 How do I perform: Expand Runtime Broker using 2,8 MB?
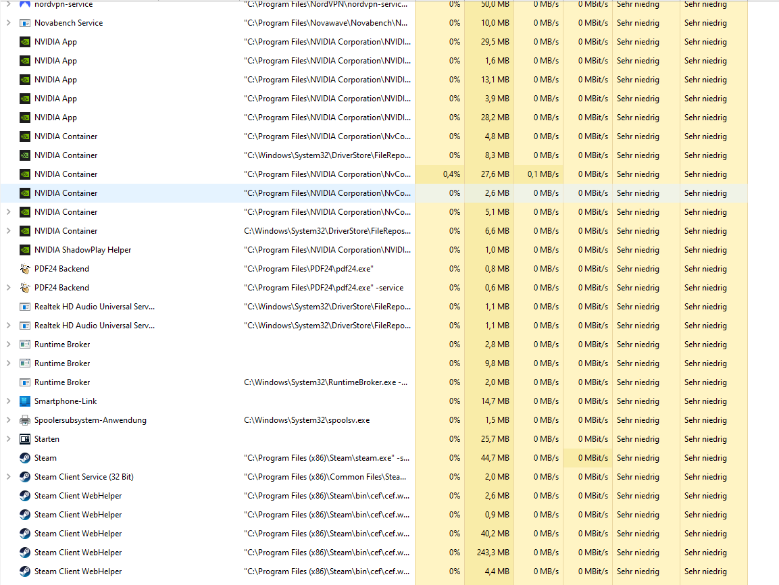9,344
